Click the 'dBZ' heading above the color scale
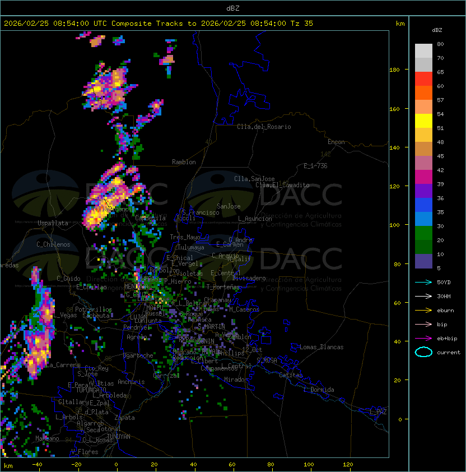This screenshot has width=466, height=472. (437, 30)
